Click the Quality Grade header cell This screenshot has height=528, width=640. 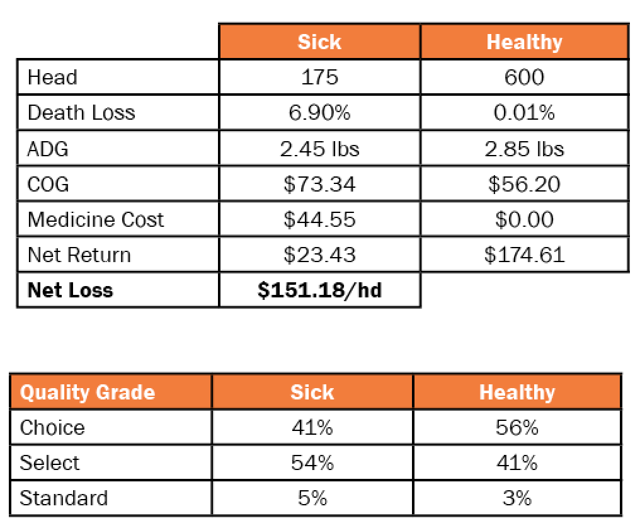pyautogui.click(x=111, y=392)
